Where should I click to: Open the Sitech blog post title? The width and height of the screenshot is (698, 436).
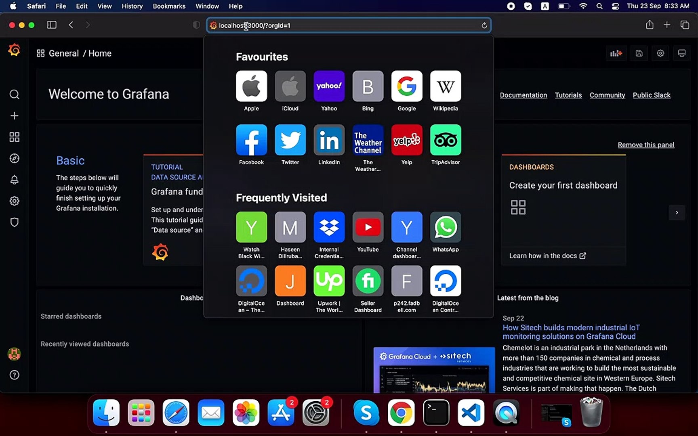pyautogui.click(x=571, y=332)
